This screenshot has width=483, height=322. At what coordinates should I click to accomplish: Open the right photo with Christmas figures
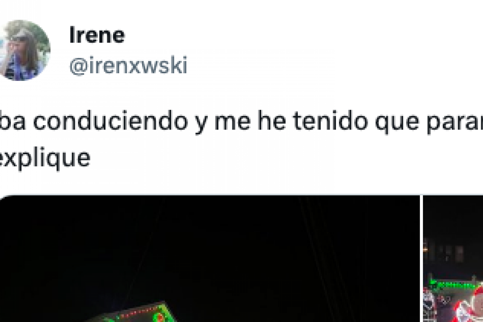tap(453, 258)
